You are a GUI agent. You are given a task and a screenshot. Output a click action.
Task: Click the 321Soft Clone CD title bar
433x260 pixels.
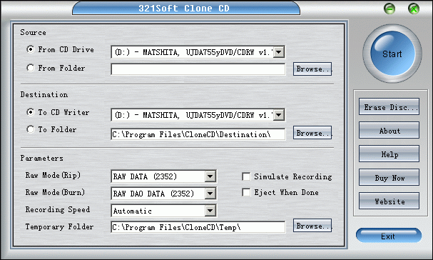pos(186,8)
